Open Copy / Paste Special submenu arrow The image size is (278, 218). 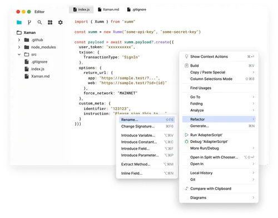[253, 72]
